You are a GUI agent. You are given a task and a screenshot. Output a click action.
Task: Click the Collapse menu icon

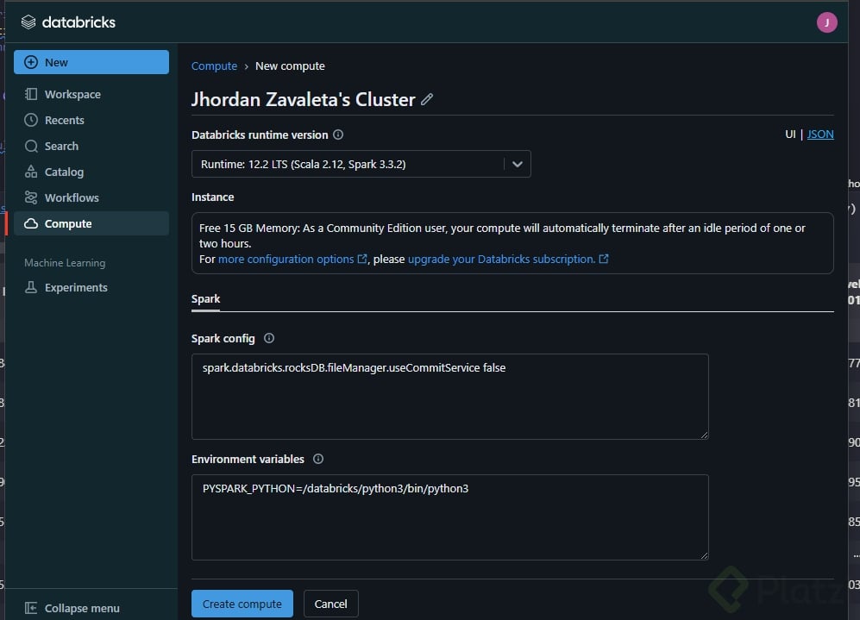click(31, 608)
